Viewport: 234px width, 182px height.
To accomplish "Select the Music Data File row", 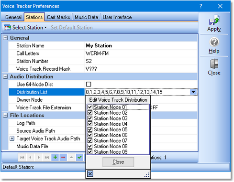I will point(46,146).
